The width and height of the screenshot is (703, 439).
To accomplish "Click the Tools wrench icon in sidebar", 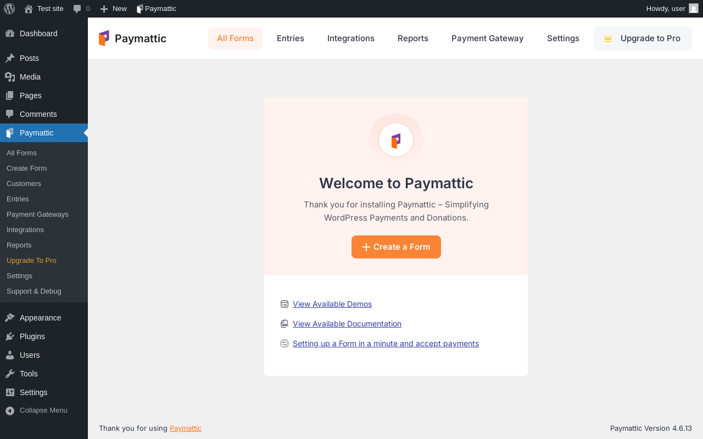I will (10, 374).
